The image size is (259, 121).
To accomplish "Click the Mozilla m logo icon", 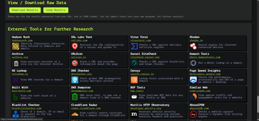I will pos(134,114).
